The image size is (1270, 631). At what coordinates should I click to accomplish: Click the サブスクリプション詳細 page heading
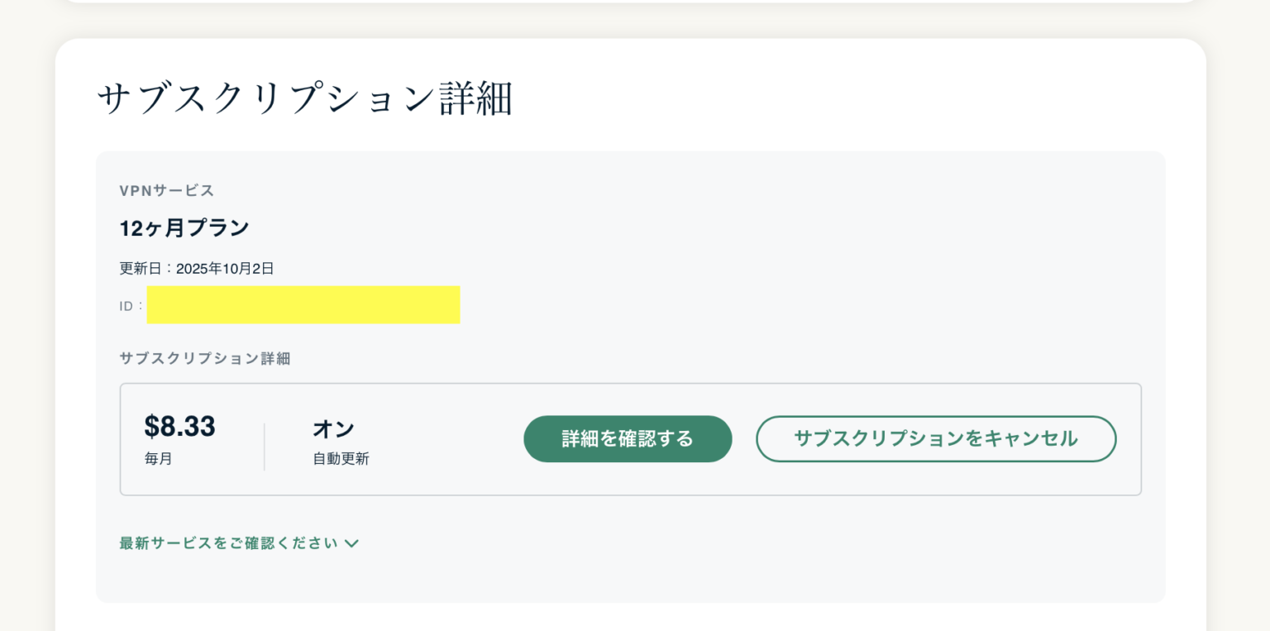click(308, 97)
